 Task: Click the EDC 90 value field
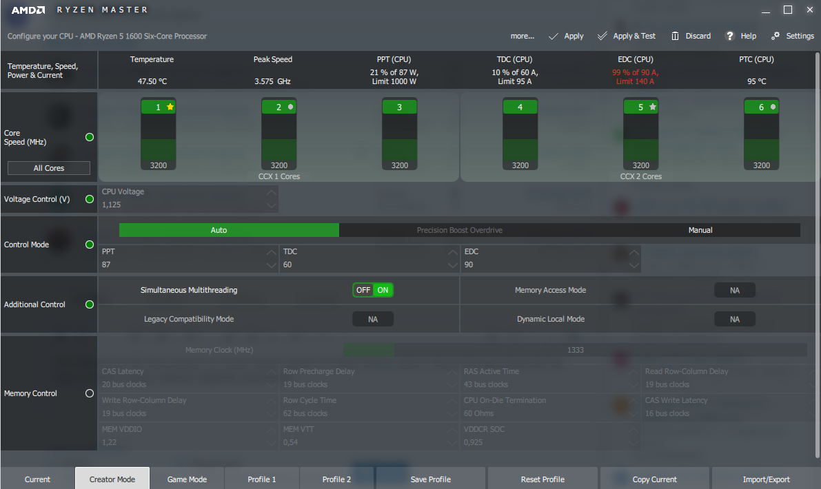click(551, 258)
